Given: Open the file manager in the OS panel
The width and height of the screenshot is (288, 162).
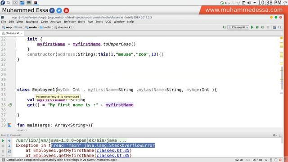Looking at the screenshot, I should pyautogui.click(x=22, y=3).
